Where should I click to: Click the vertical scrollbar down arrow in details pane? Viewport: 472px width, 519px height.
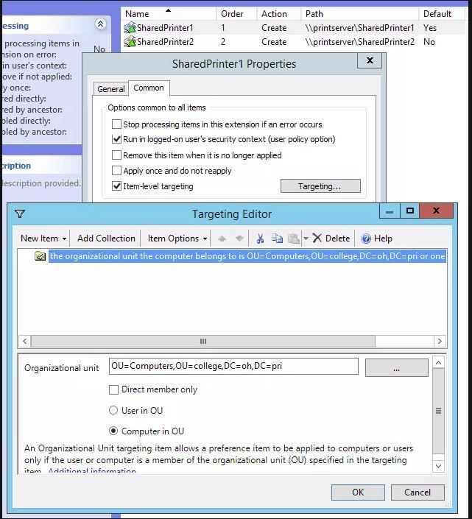coord(439,466)
